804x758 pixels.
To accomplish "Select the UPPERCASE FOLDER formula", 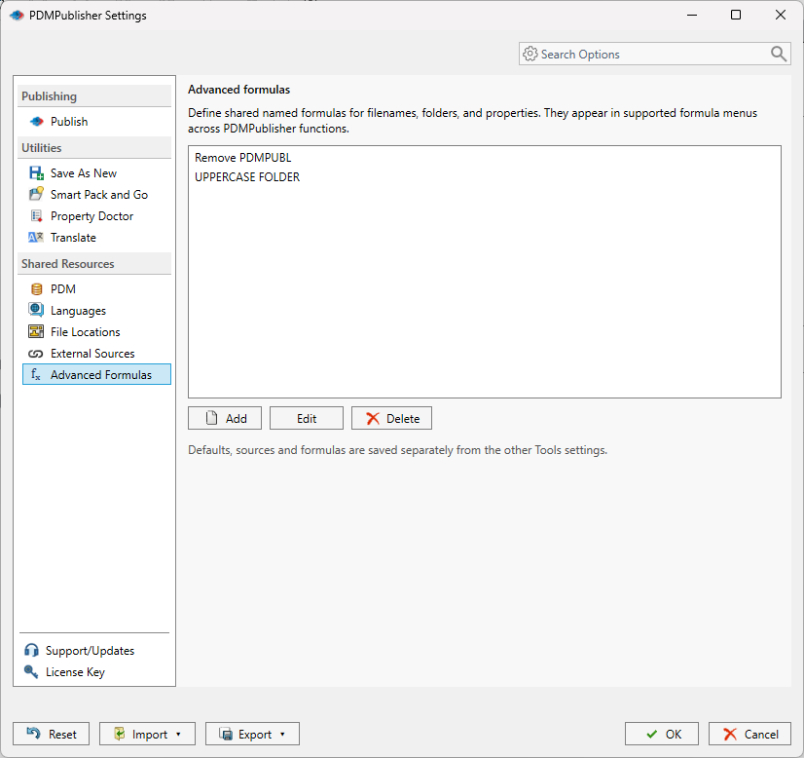I will click(247, 177).
